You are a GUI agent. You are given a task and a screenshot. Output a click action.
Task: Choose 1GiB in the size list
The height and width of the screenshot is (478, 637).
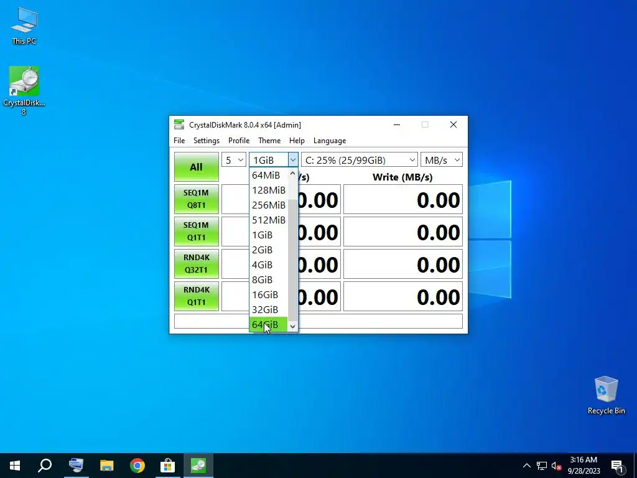pos(269,235)
